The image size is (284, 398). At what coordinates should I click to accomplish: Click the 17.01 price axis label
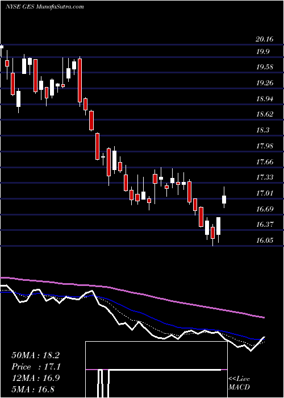coord(265,193)
